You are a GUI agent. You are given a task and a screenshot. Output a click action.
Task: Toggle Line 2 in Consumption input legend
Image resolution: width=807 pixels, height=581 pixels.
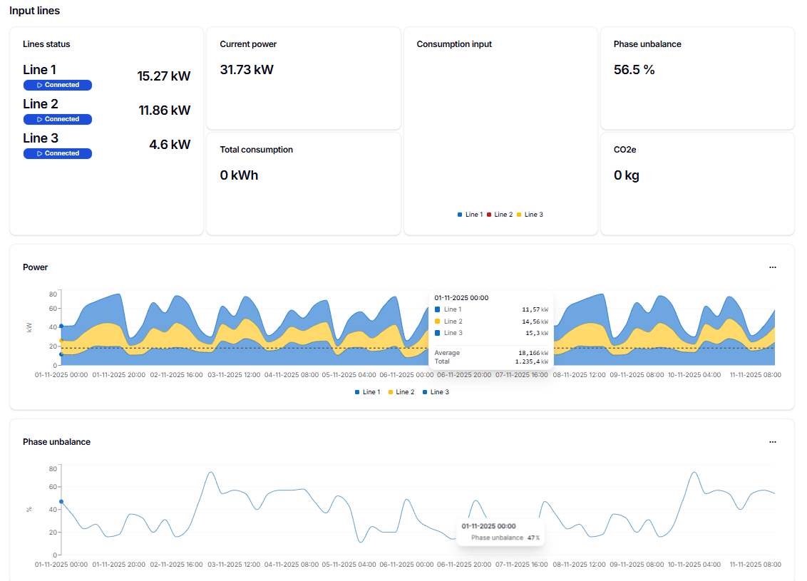(500, 215)
